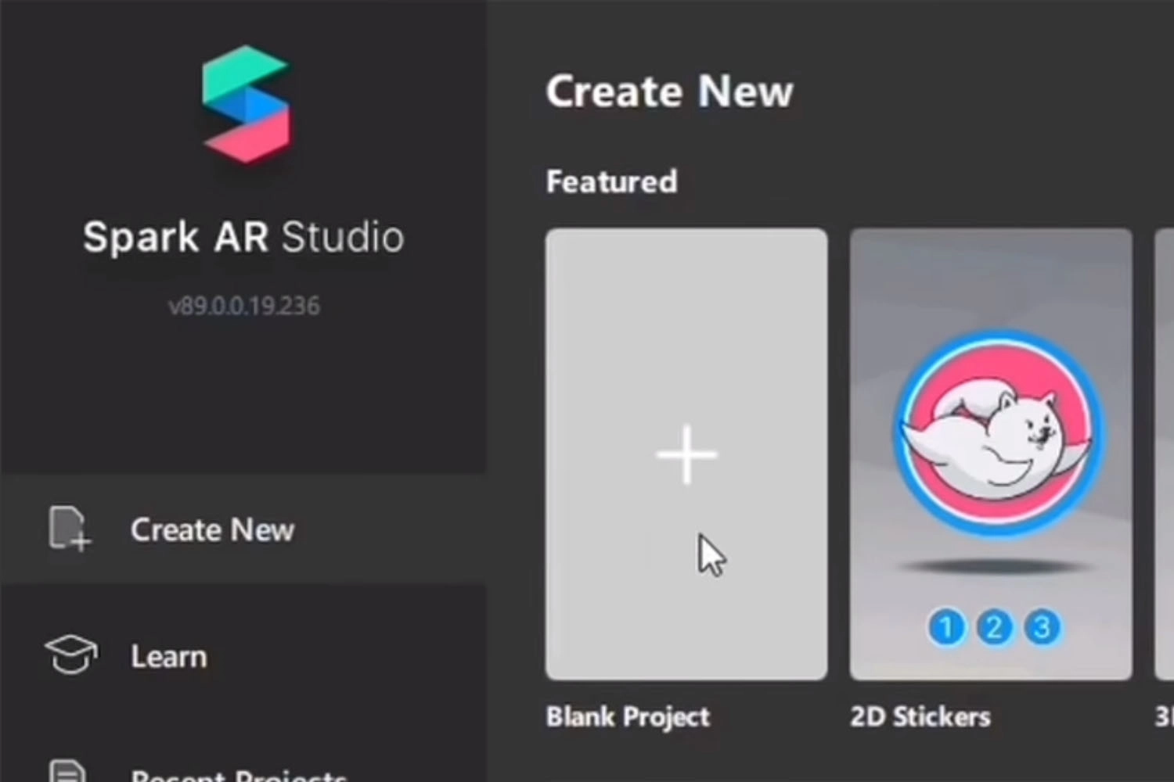The width and height of the screenshot is (1174, 782).
Task: Open the Learn section in sidebar
Action: click(x=243, y=655)
